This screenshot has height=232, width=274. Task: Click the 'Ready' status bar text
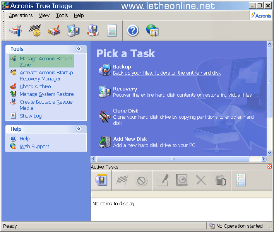click(x=10, y=226)
